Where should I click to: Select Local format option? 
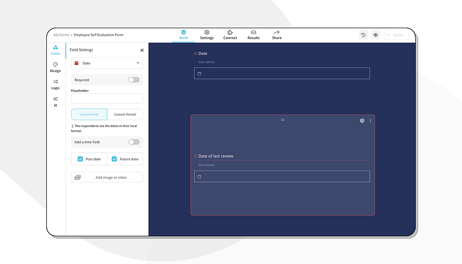[89, 114]
